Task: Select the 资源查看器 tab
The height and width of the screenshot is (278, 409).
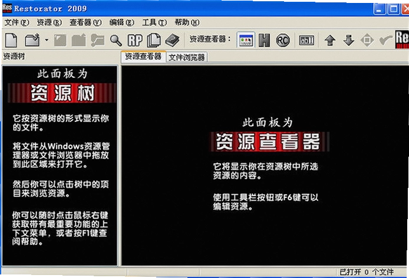Action: click(143, 57)
